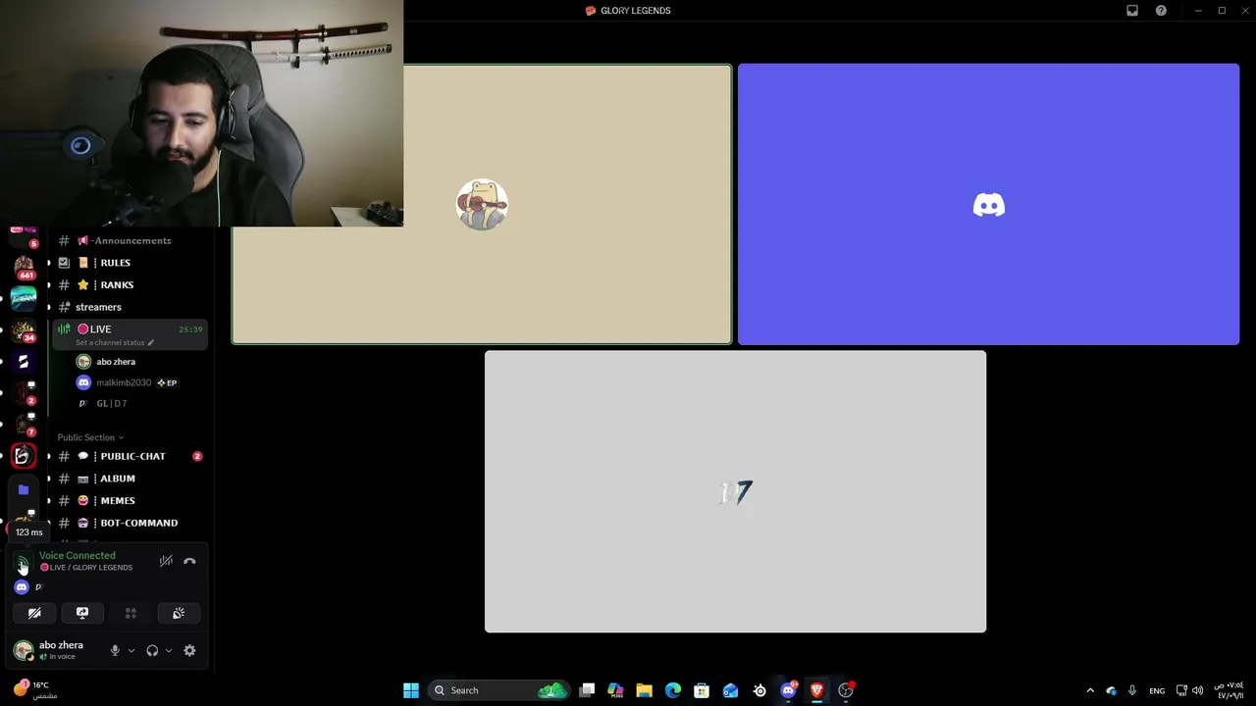Open Discord User Settings gear
This screenshot has height=706, width=1256.
(x=189, y=650)
